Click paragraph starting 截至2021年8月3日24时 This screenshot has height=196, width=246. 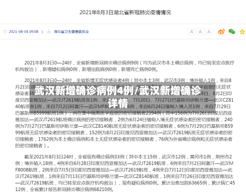point(125,173)
